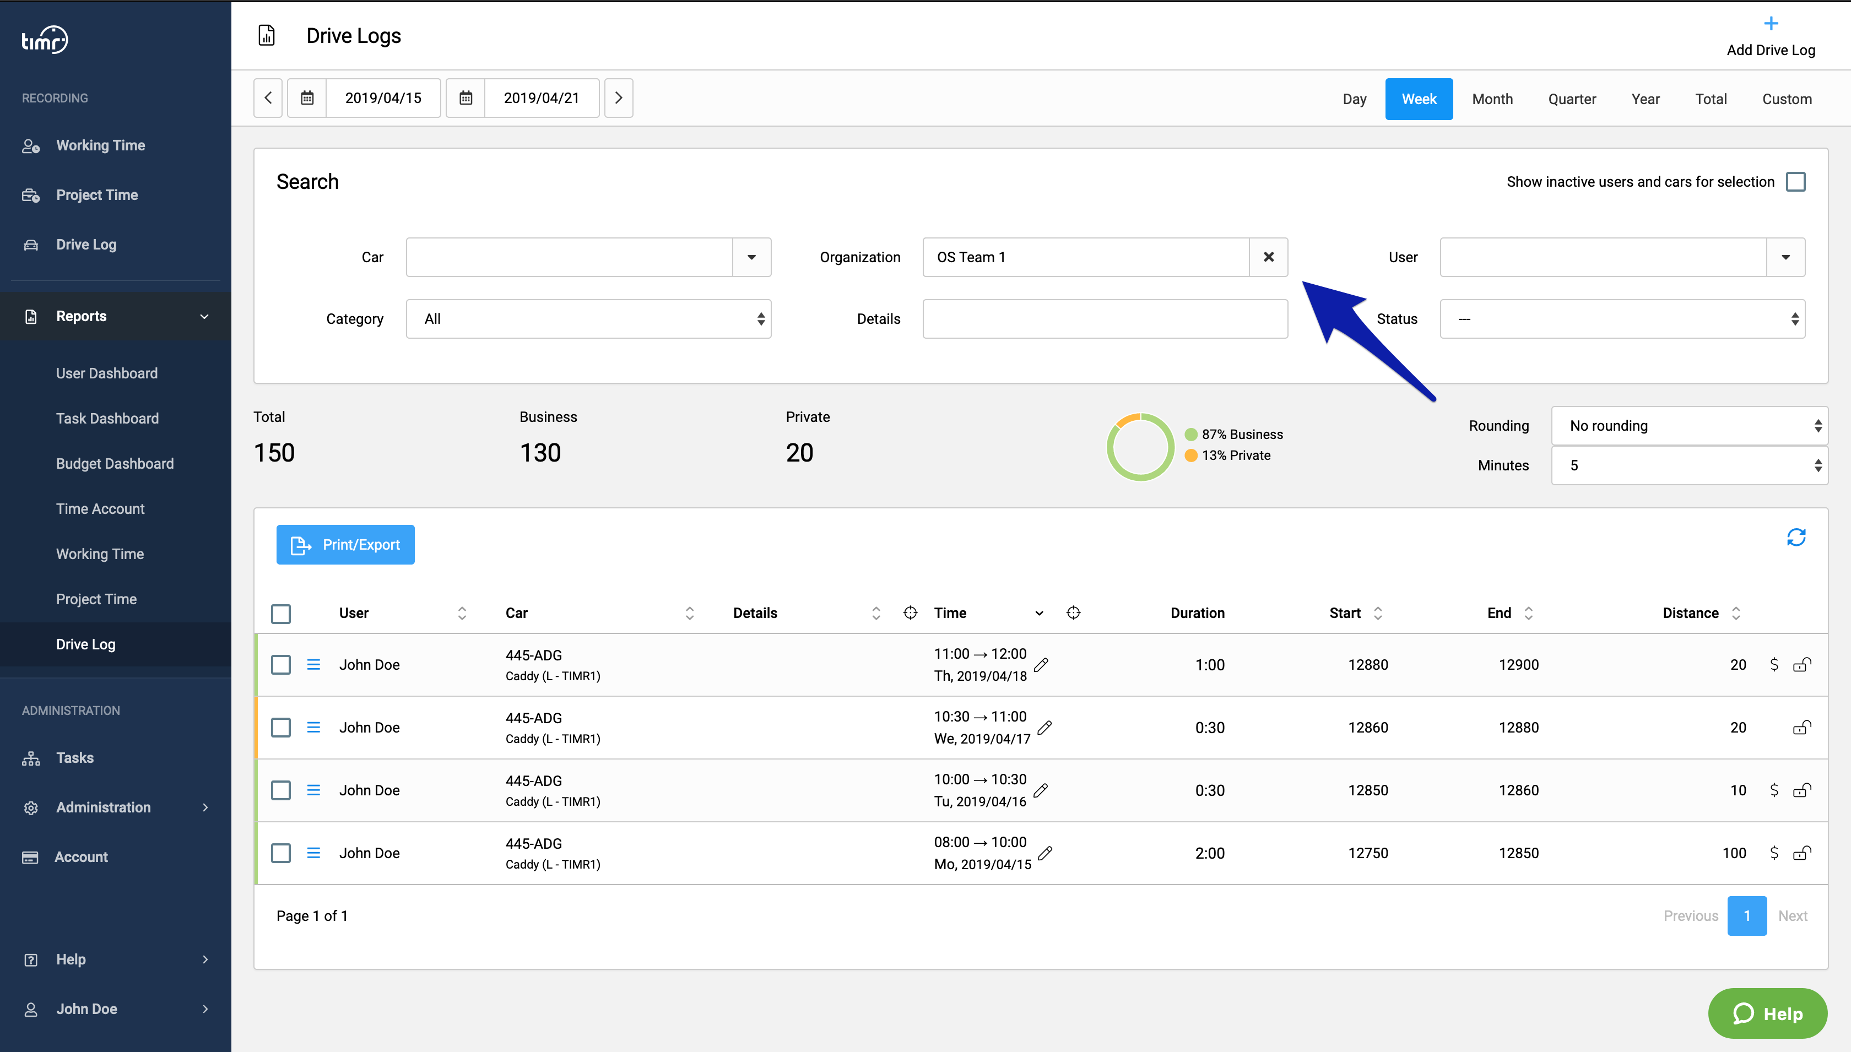Open the User dropdown

(x=1785, y=257)
